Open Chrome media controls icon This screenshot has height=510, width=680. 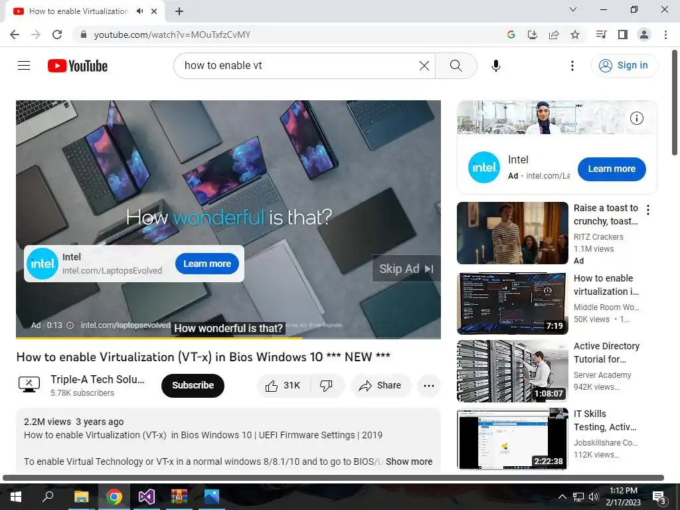click(601, 35)
